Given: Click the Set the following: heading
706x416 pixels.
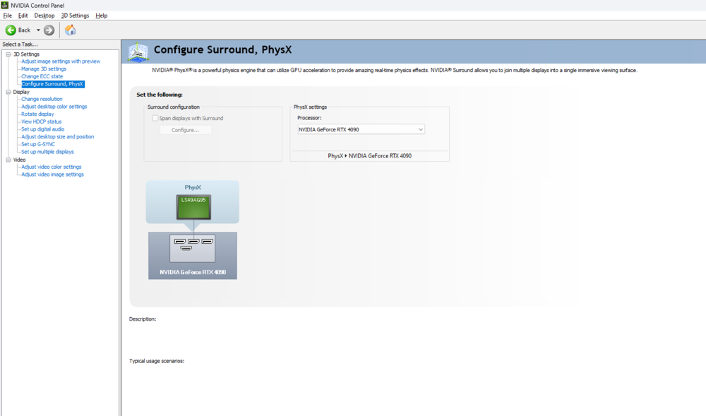Looking at the screenshot, I should pos(160,95).
